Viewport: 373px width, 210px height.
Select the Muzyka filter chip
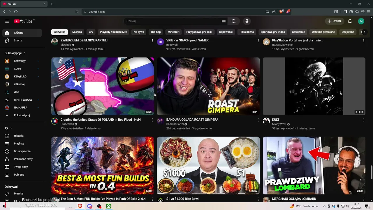point(77,32)
